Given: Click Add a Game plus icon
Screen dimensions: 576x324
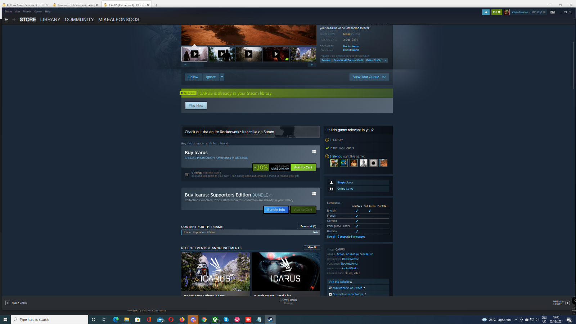Looking at the screenshot, I should [8, 303].
